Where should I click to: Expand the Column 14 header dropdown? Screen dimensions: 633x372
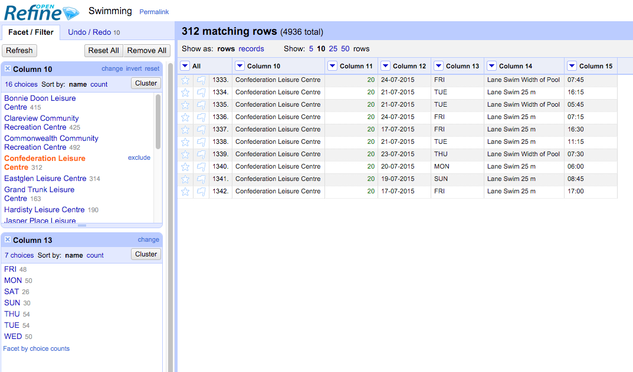[x=492, y=66]
